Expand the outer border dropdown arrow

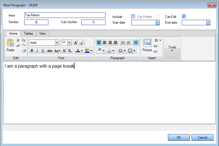click(125, 51)
